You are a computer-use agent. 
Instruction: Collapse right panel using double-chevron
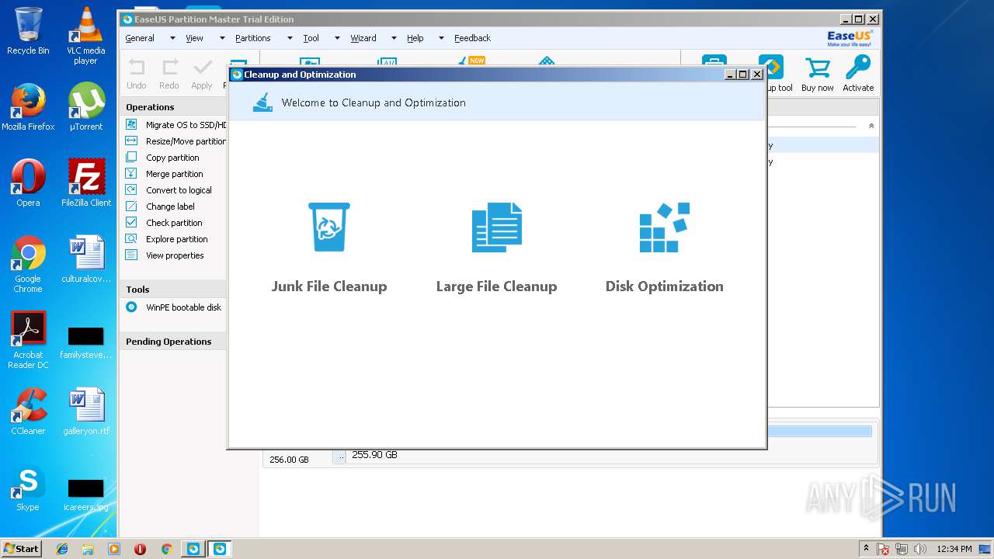871,126
